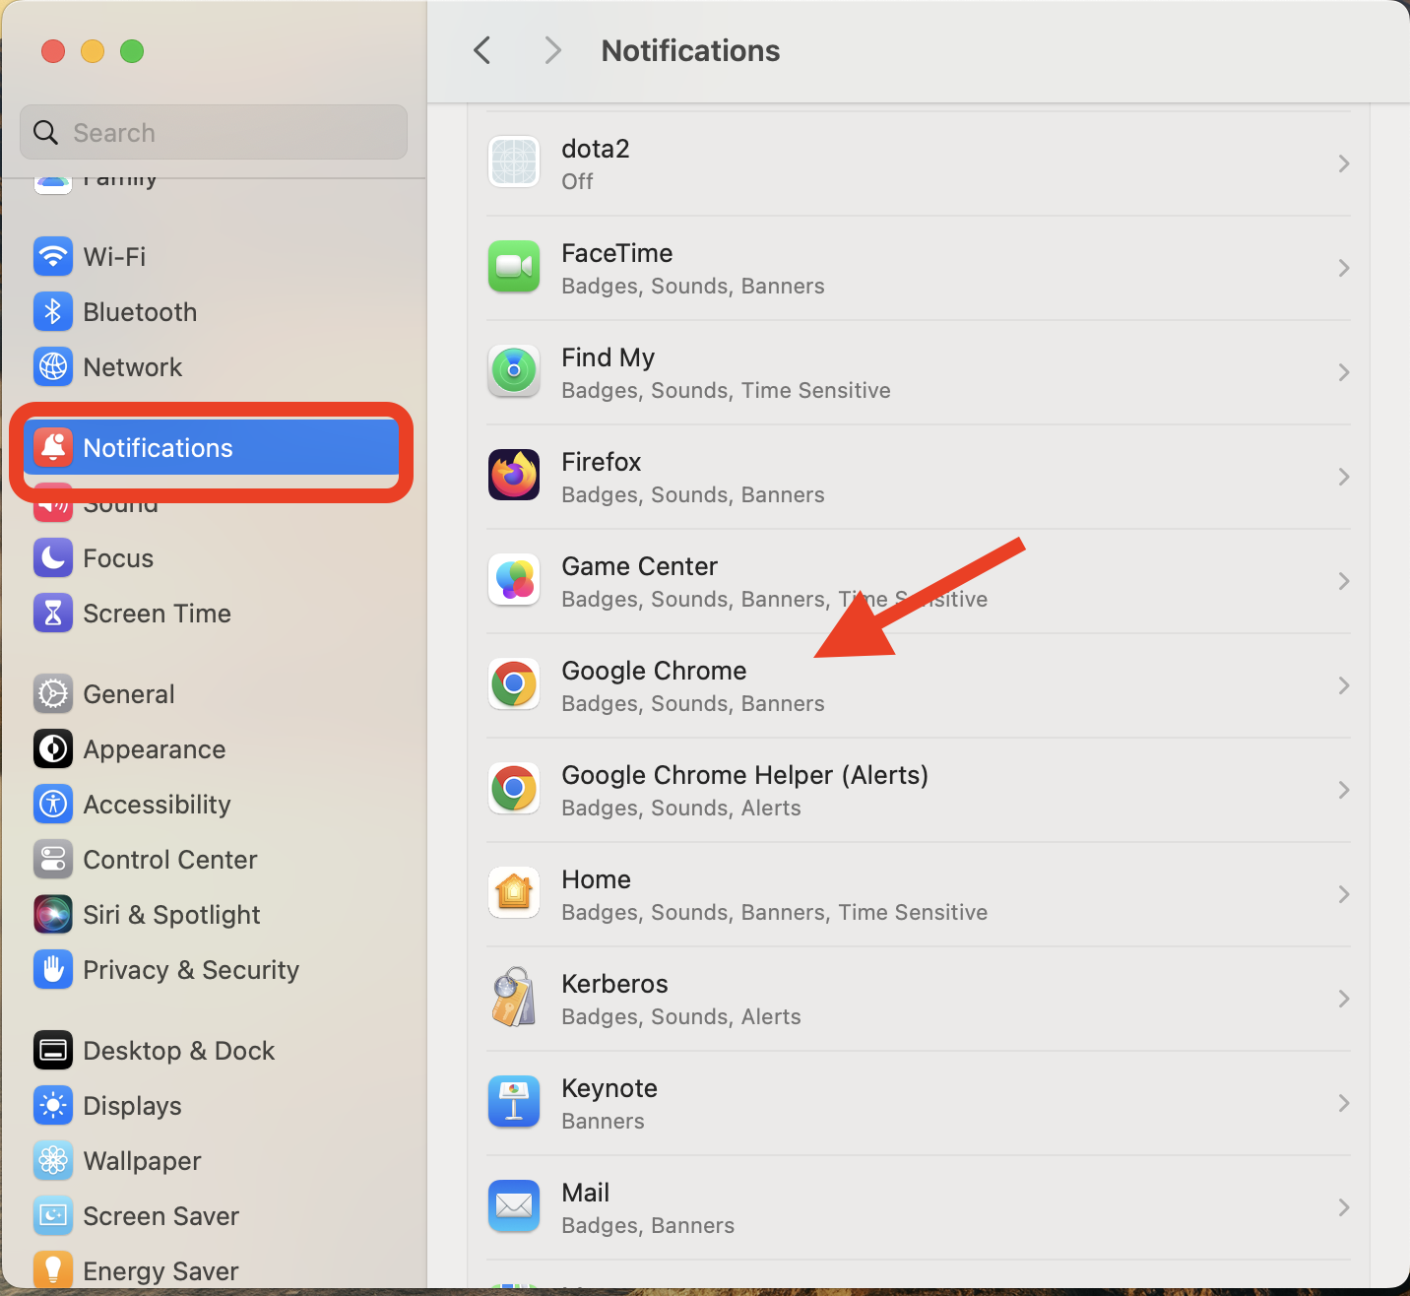1410x1296 pixels.
Task: Expand Home row chevron
Action: tap(1344, 894)
